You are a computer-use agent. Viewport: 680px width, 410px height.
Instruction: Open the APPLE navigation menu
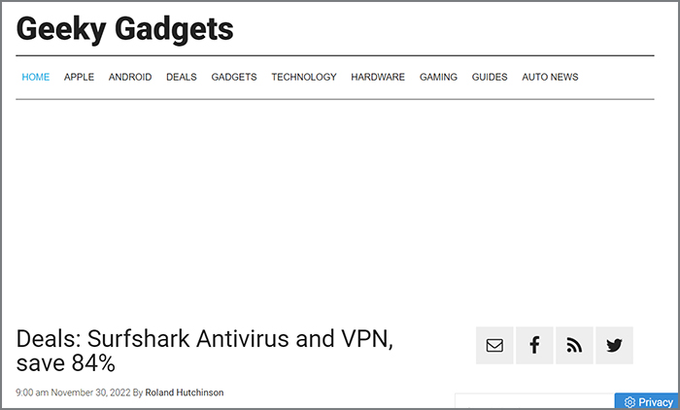(79, 77)
